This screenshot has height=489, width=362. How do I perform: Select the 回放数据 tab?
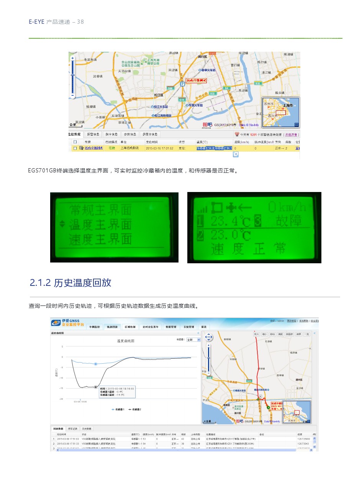tap(58, 428)
